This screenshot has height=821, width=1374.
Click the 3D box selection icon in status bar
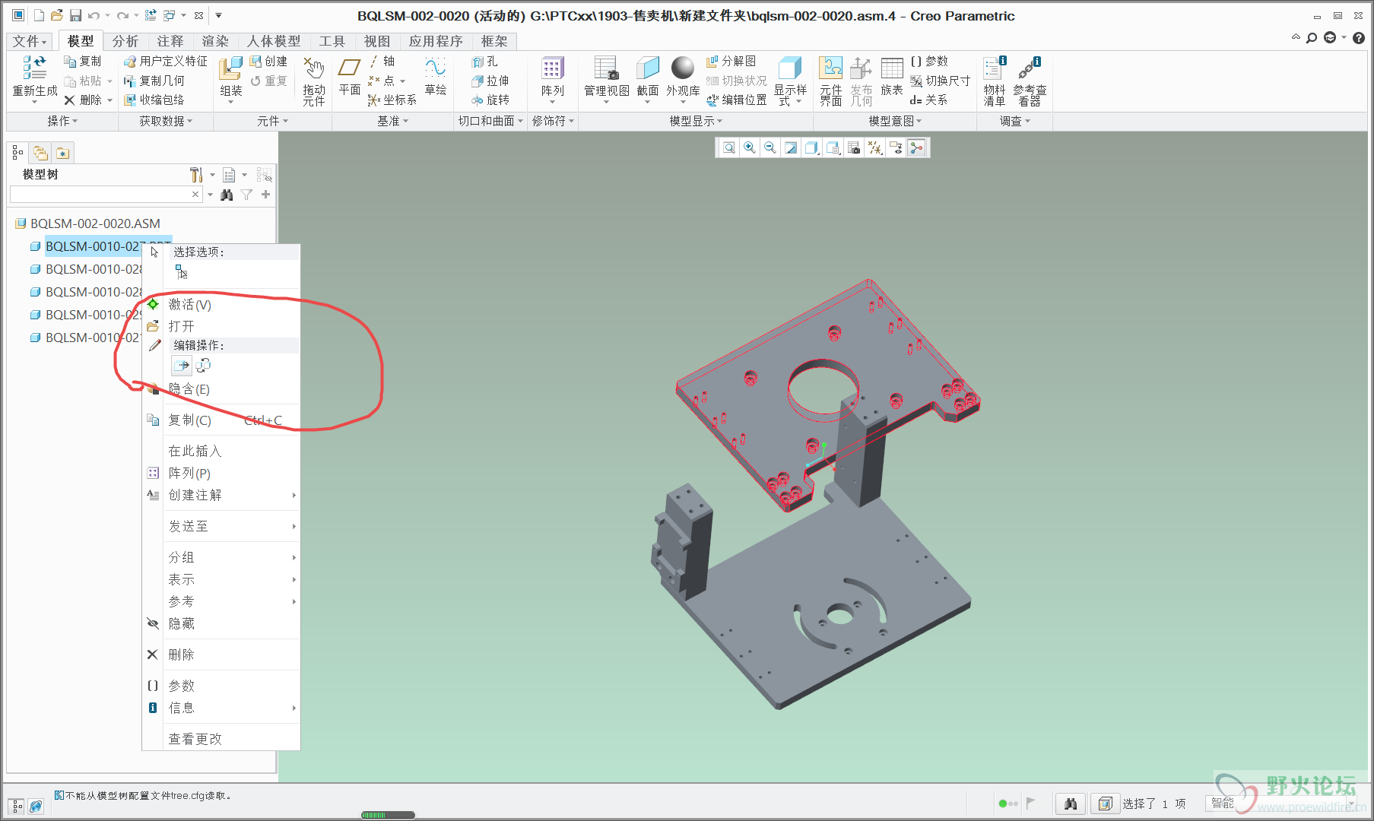pyautogui.click(x=1105, y=804)
